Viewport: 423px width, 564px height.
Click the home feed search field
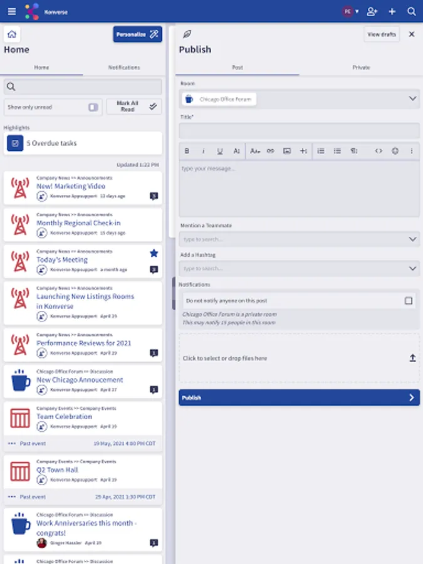pos(83,86)
